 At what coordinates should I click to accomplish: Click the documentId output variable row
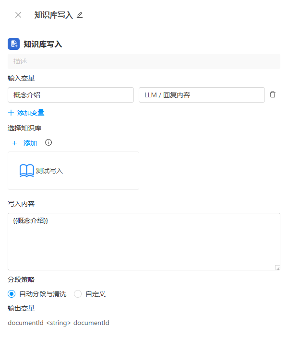coord(59,323)
